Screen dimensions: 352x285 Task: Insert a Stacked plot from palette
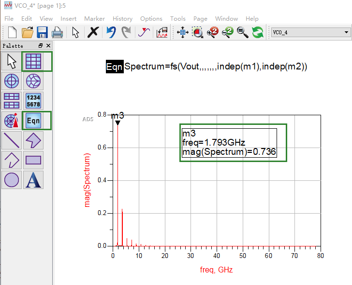click(12, 101)
